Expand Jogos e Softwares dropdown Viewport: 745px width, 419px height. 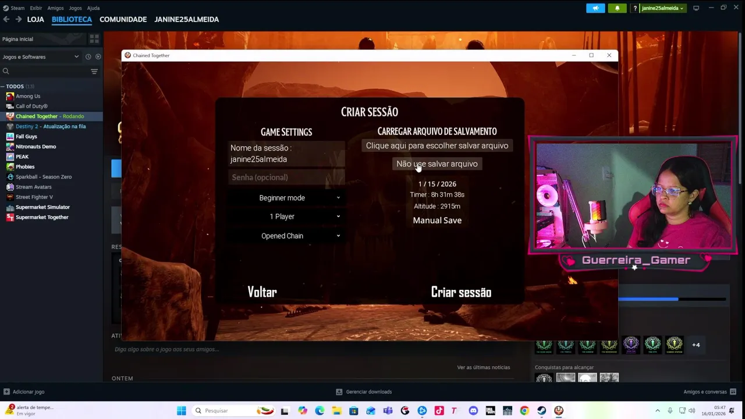pyautogui.click(x=41, y=56)
